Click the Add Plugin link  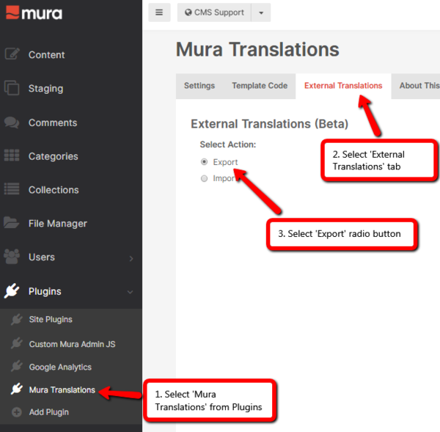49,412
